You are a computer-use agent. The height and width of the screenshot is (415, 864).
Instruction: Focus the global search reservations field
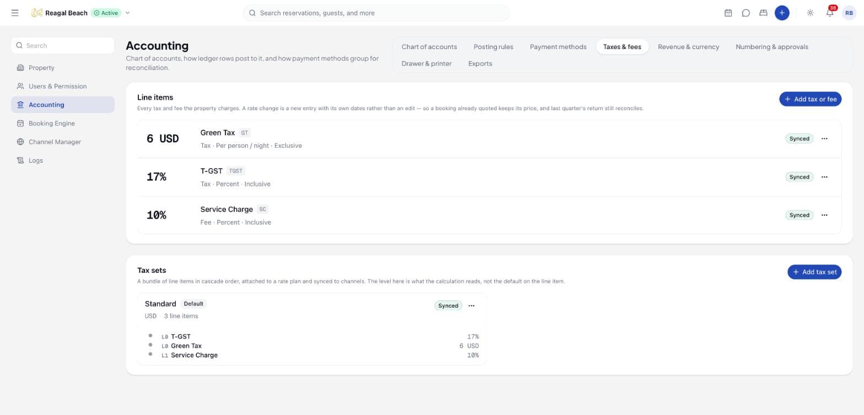(376, 13)
